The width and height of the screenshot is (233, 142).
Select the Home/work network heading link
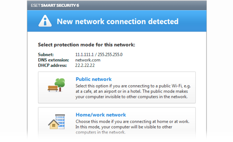pyautogui.click(x=101, y=115)
